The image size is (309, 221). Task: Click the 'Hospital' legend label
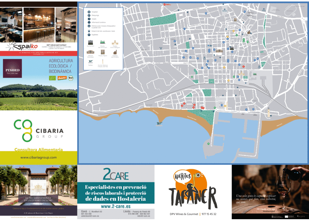click(94, 12)
